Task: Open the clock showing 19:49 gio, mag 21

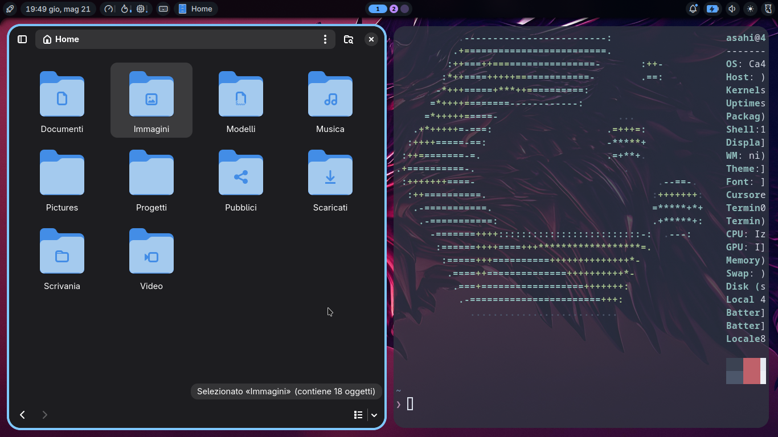Action: (x=58, y=9)
